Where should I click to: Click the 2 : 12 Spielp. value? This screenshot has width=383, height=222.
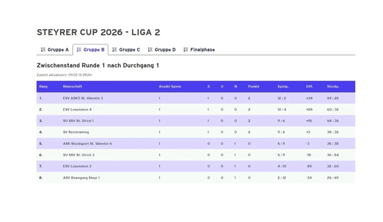282,178
